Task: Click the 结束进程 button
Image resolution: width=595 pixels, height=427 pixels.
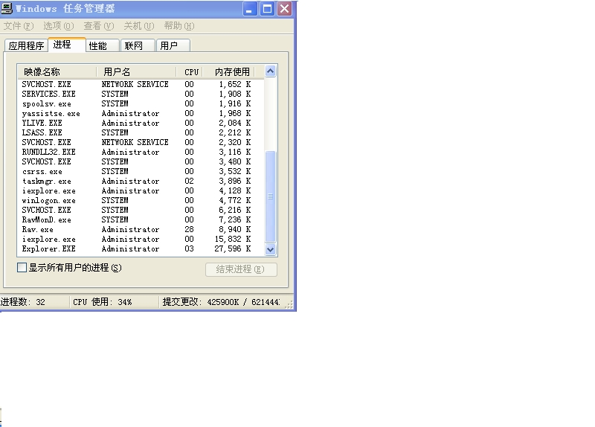Action: 241,269
